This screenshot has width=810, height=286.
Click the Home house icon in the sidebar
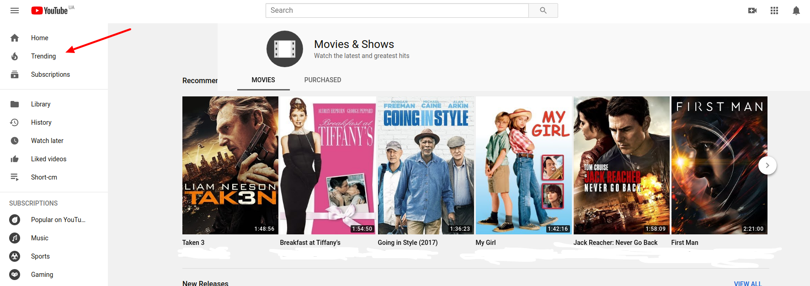[x=15, y=38]
